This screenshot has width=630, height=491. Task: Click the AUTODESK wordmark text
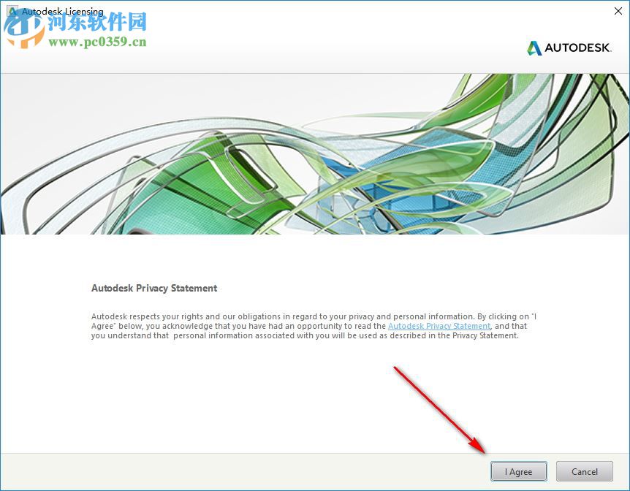[578, 47]
